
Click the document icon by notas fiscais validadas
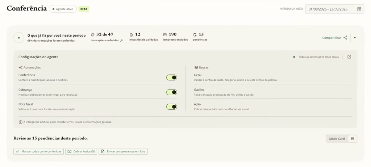point(131,35)
